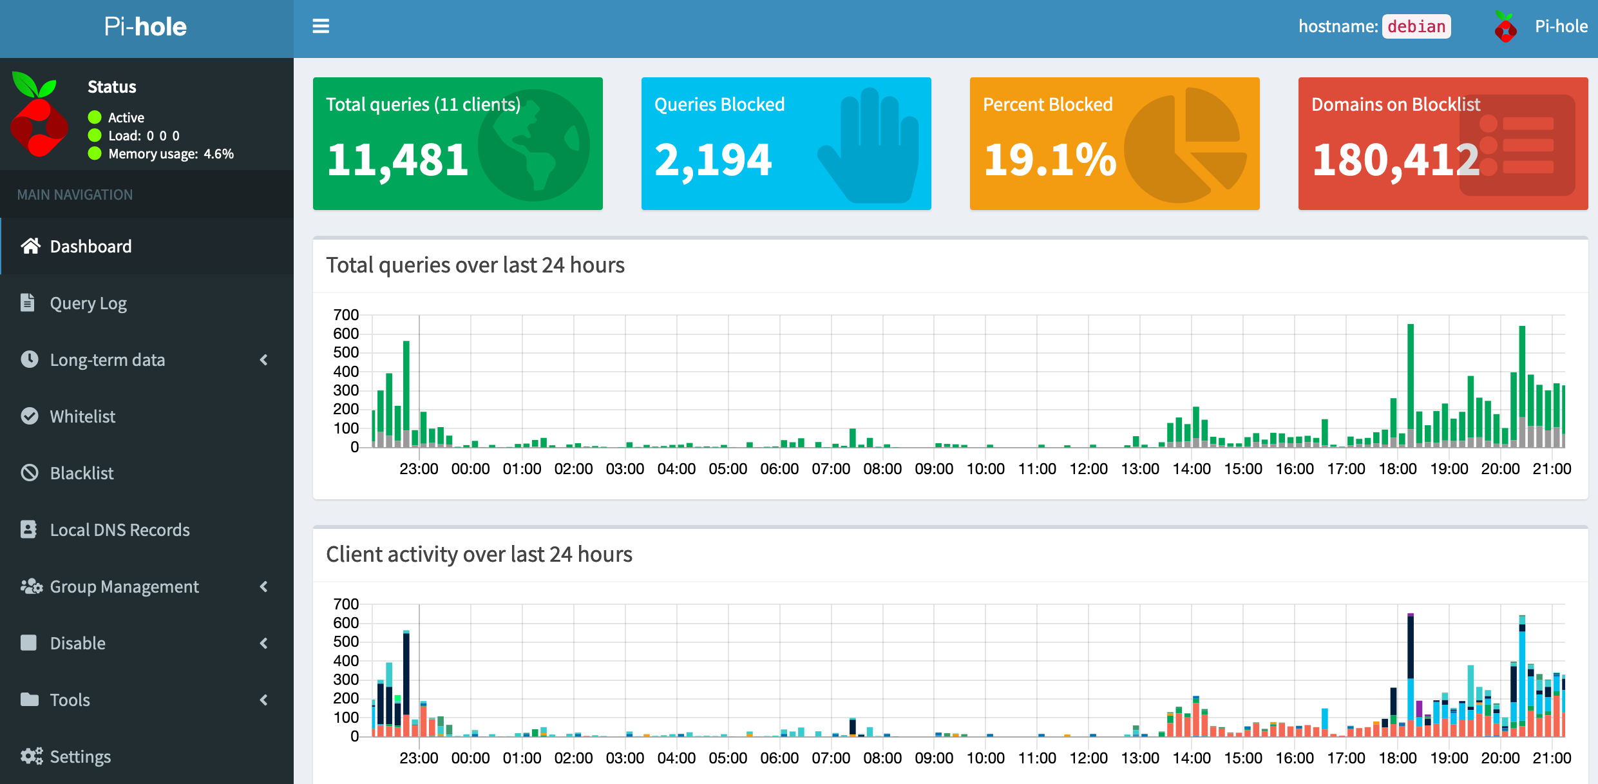Click the Settings gears icon
The height and width of the screenshot is (784, 1598).
tap(31, 756)
